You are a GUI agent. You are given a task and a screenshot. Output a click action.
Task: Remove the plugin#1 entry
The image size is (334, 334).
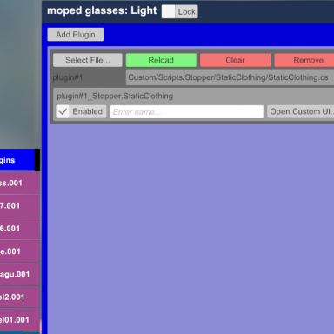304,60
